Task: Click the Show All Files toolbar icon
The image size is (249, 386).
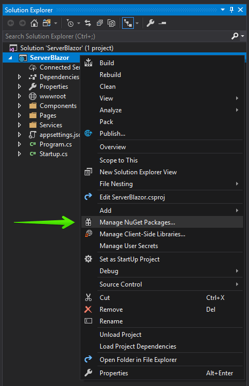Action: point(111,23)
